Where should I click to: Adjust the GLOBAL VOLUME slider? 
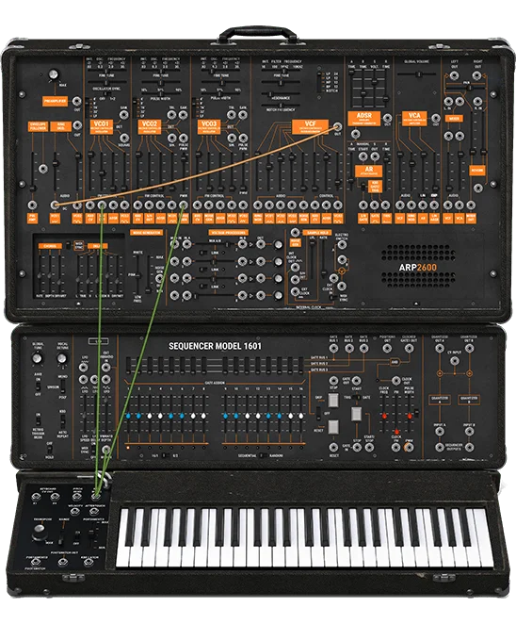coord(417,74)
